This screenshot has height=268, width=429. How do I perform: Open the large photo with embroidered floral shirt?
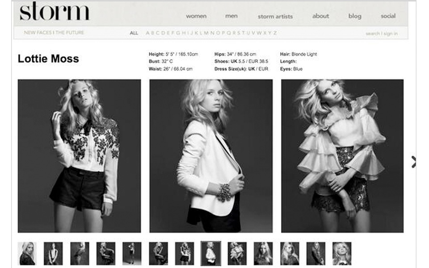(79, 156)
